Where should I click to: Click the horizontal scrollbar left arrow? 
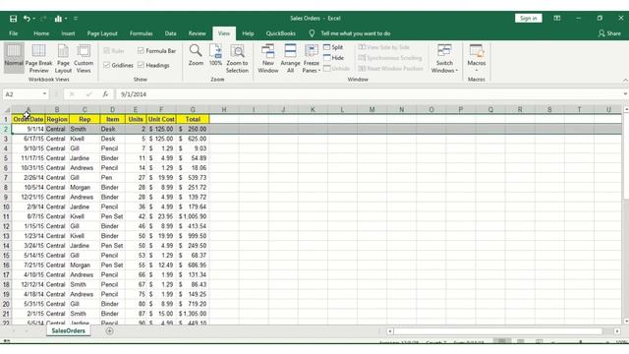pyautogui.click(x=390, y=331)
